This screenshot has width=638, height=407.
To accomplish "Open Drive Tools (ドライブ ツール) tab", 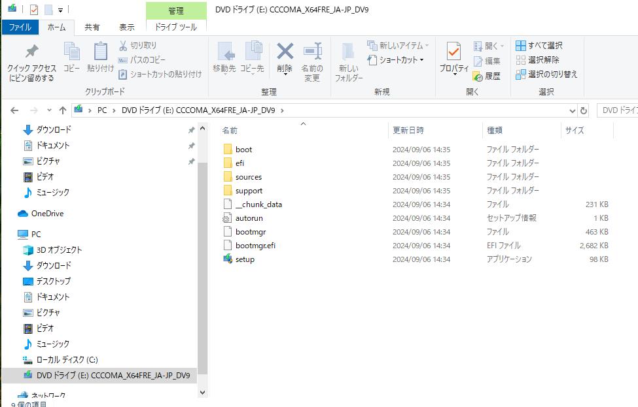I will coord(176,27).
